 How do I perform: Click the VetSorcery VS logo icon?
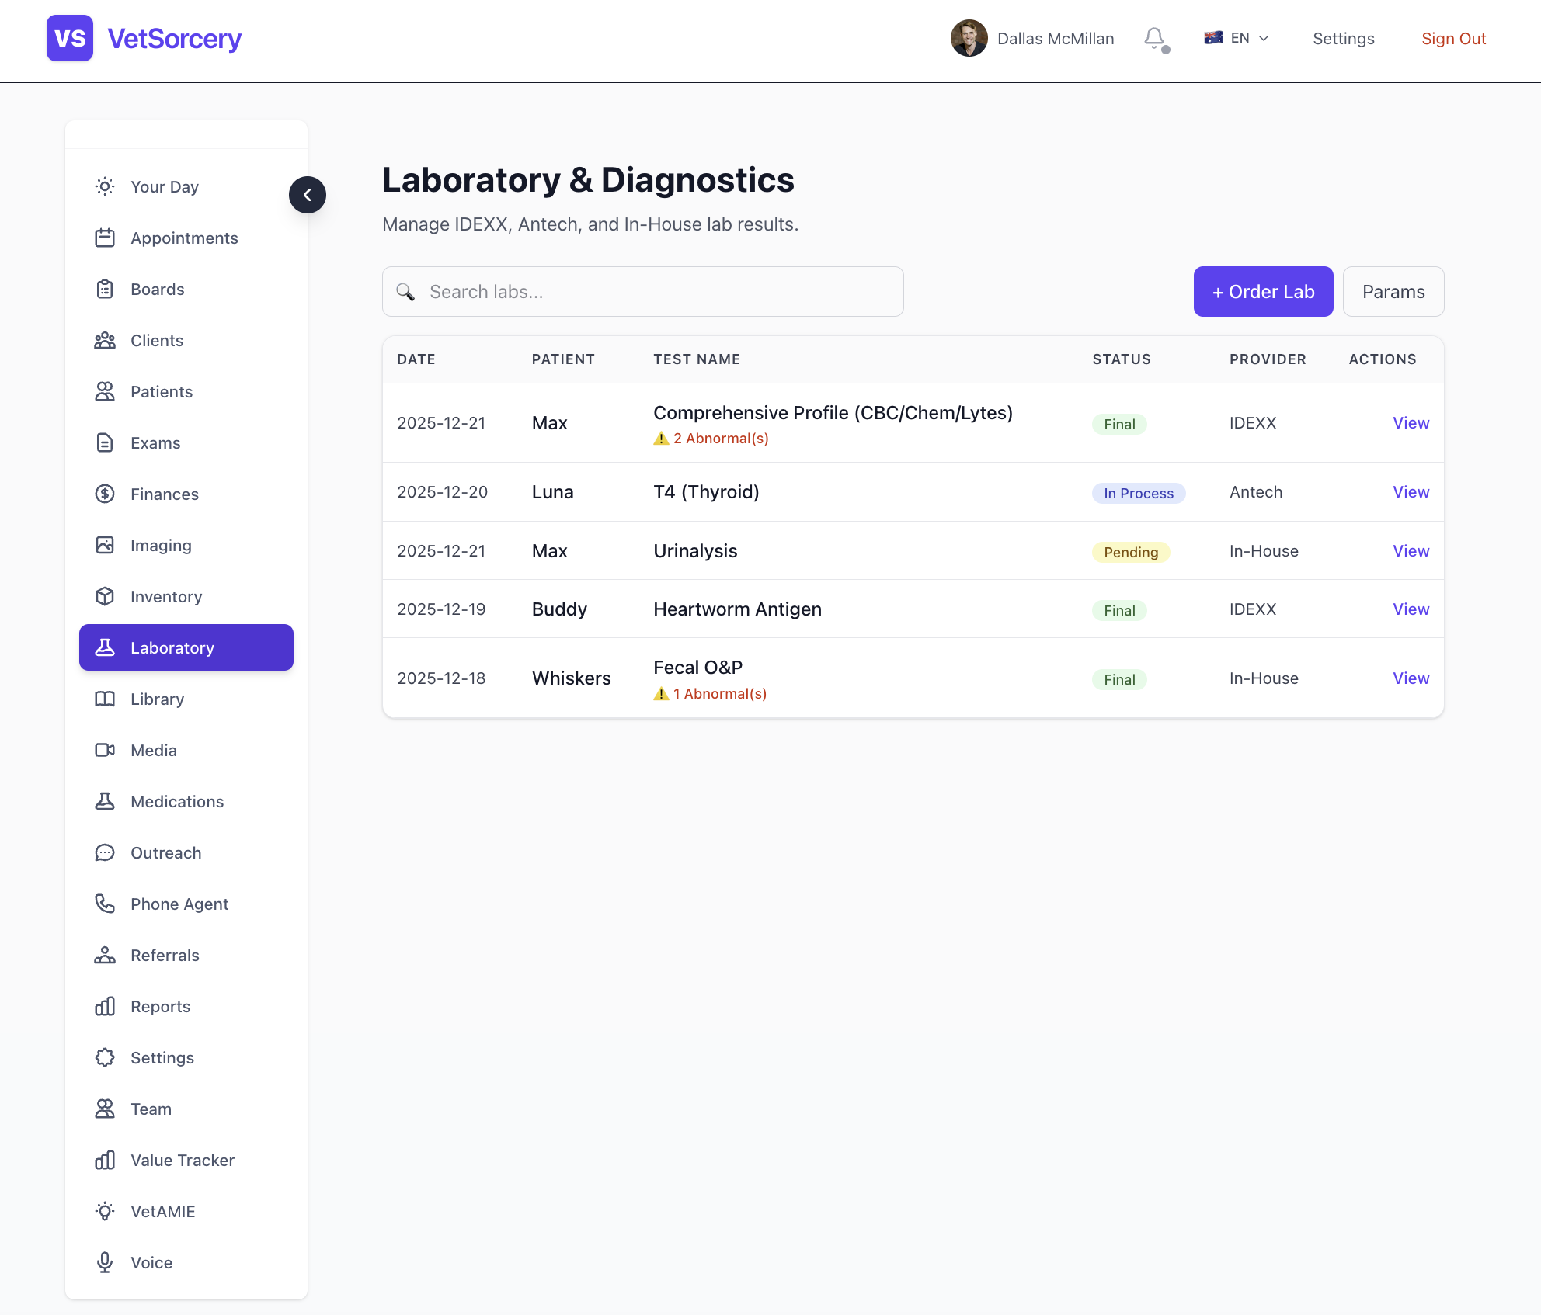tap(70, 38)
